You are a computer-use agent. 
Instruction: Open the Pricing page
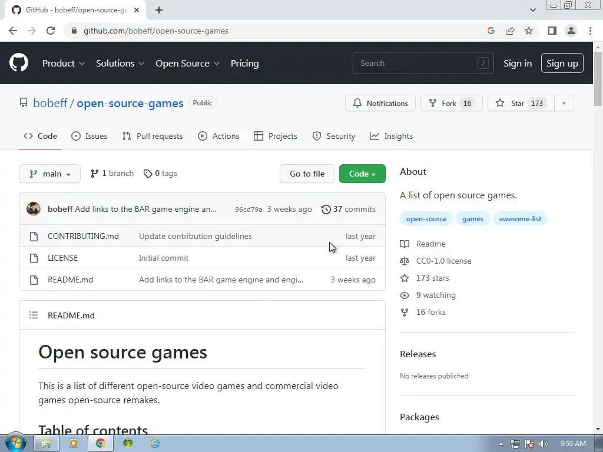point(244,63)
